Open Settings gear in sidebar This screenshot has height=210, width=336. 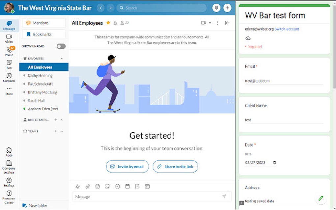[9, 182]
